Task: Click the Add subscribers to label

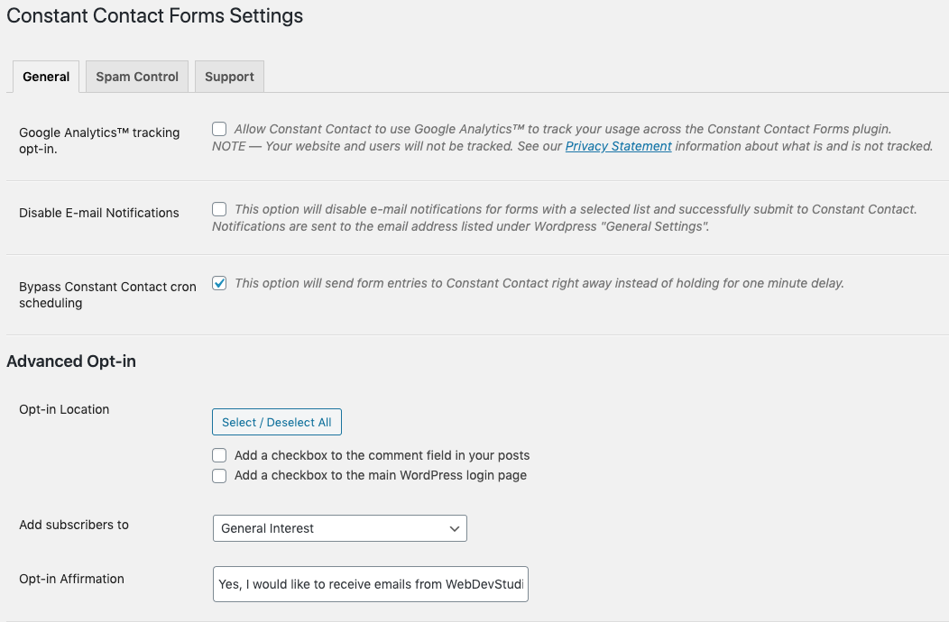Action: (x=74, y=525)
